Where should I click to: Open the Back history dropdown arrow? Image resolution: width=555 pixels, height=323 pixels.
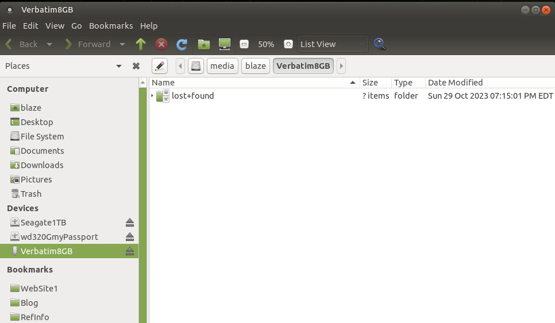point(49,44)
